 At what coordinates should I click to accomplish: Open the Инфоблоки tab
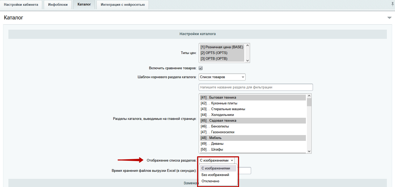coord(58,5)
